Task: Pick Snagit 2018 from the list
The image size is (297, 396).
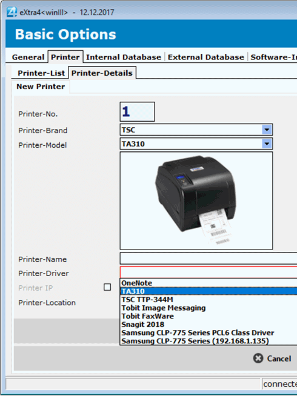Action: [209, 325]
